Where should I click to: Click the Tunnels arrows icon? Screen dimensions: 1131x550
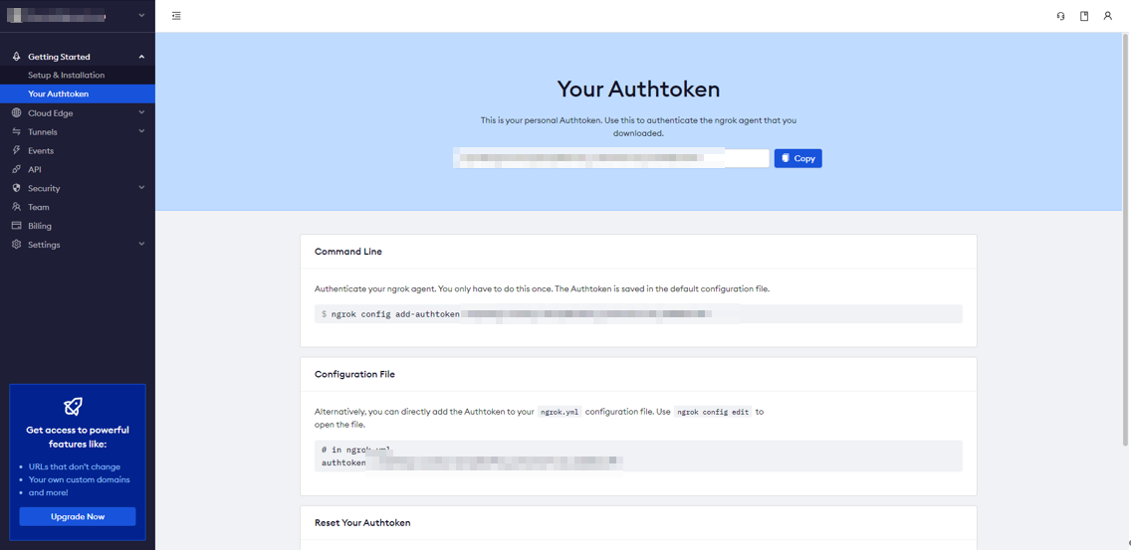click(x=17, y=131)
